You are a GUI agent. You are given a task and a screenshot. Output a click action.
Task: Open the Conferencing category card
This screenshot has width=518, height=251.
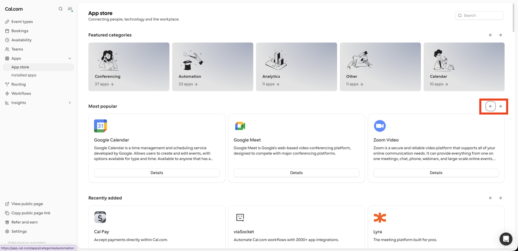(x=129, y=67)
